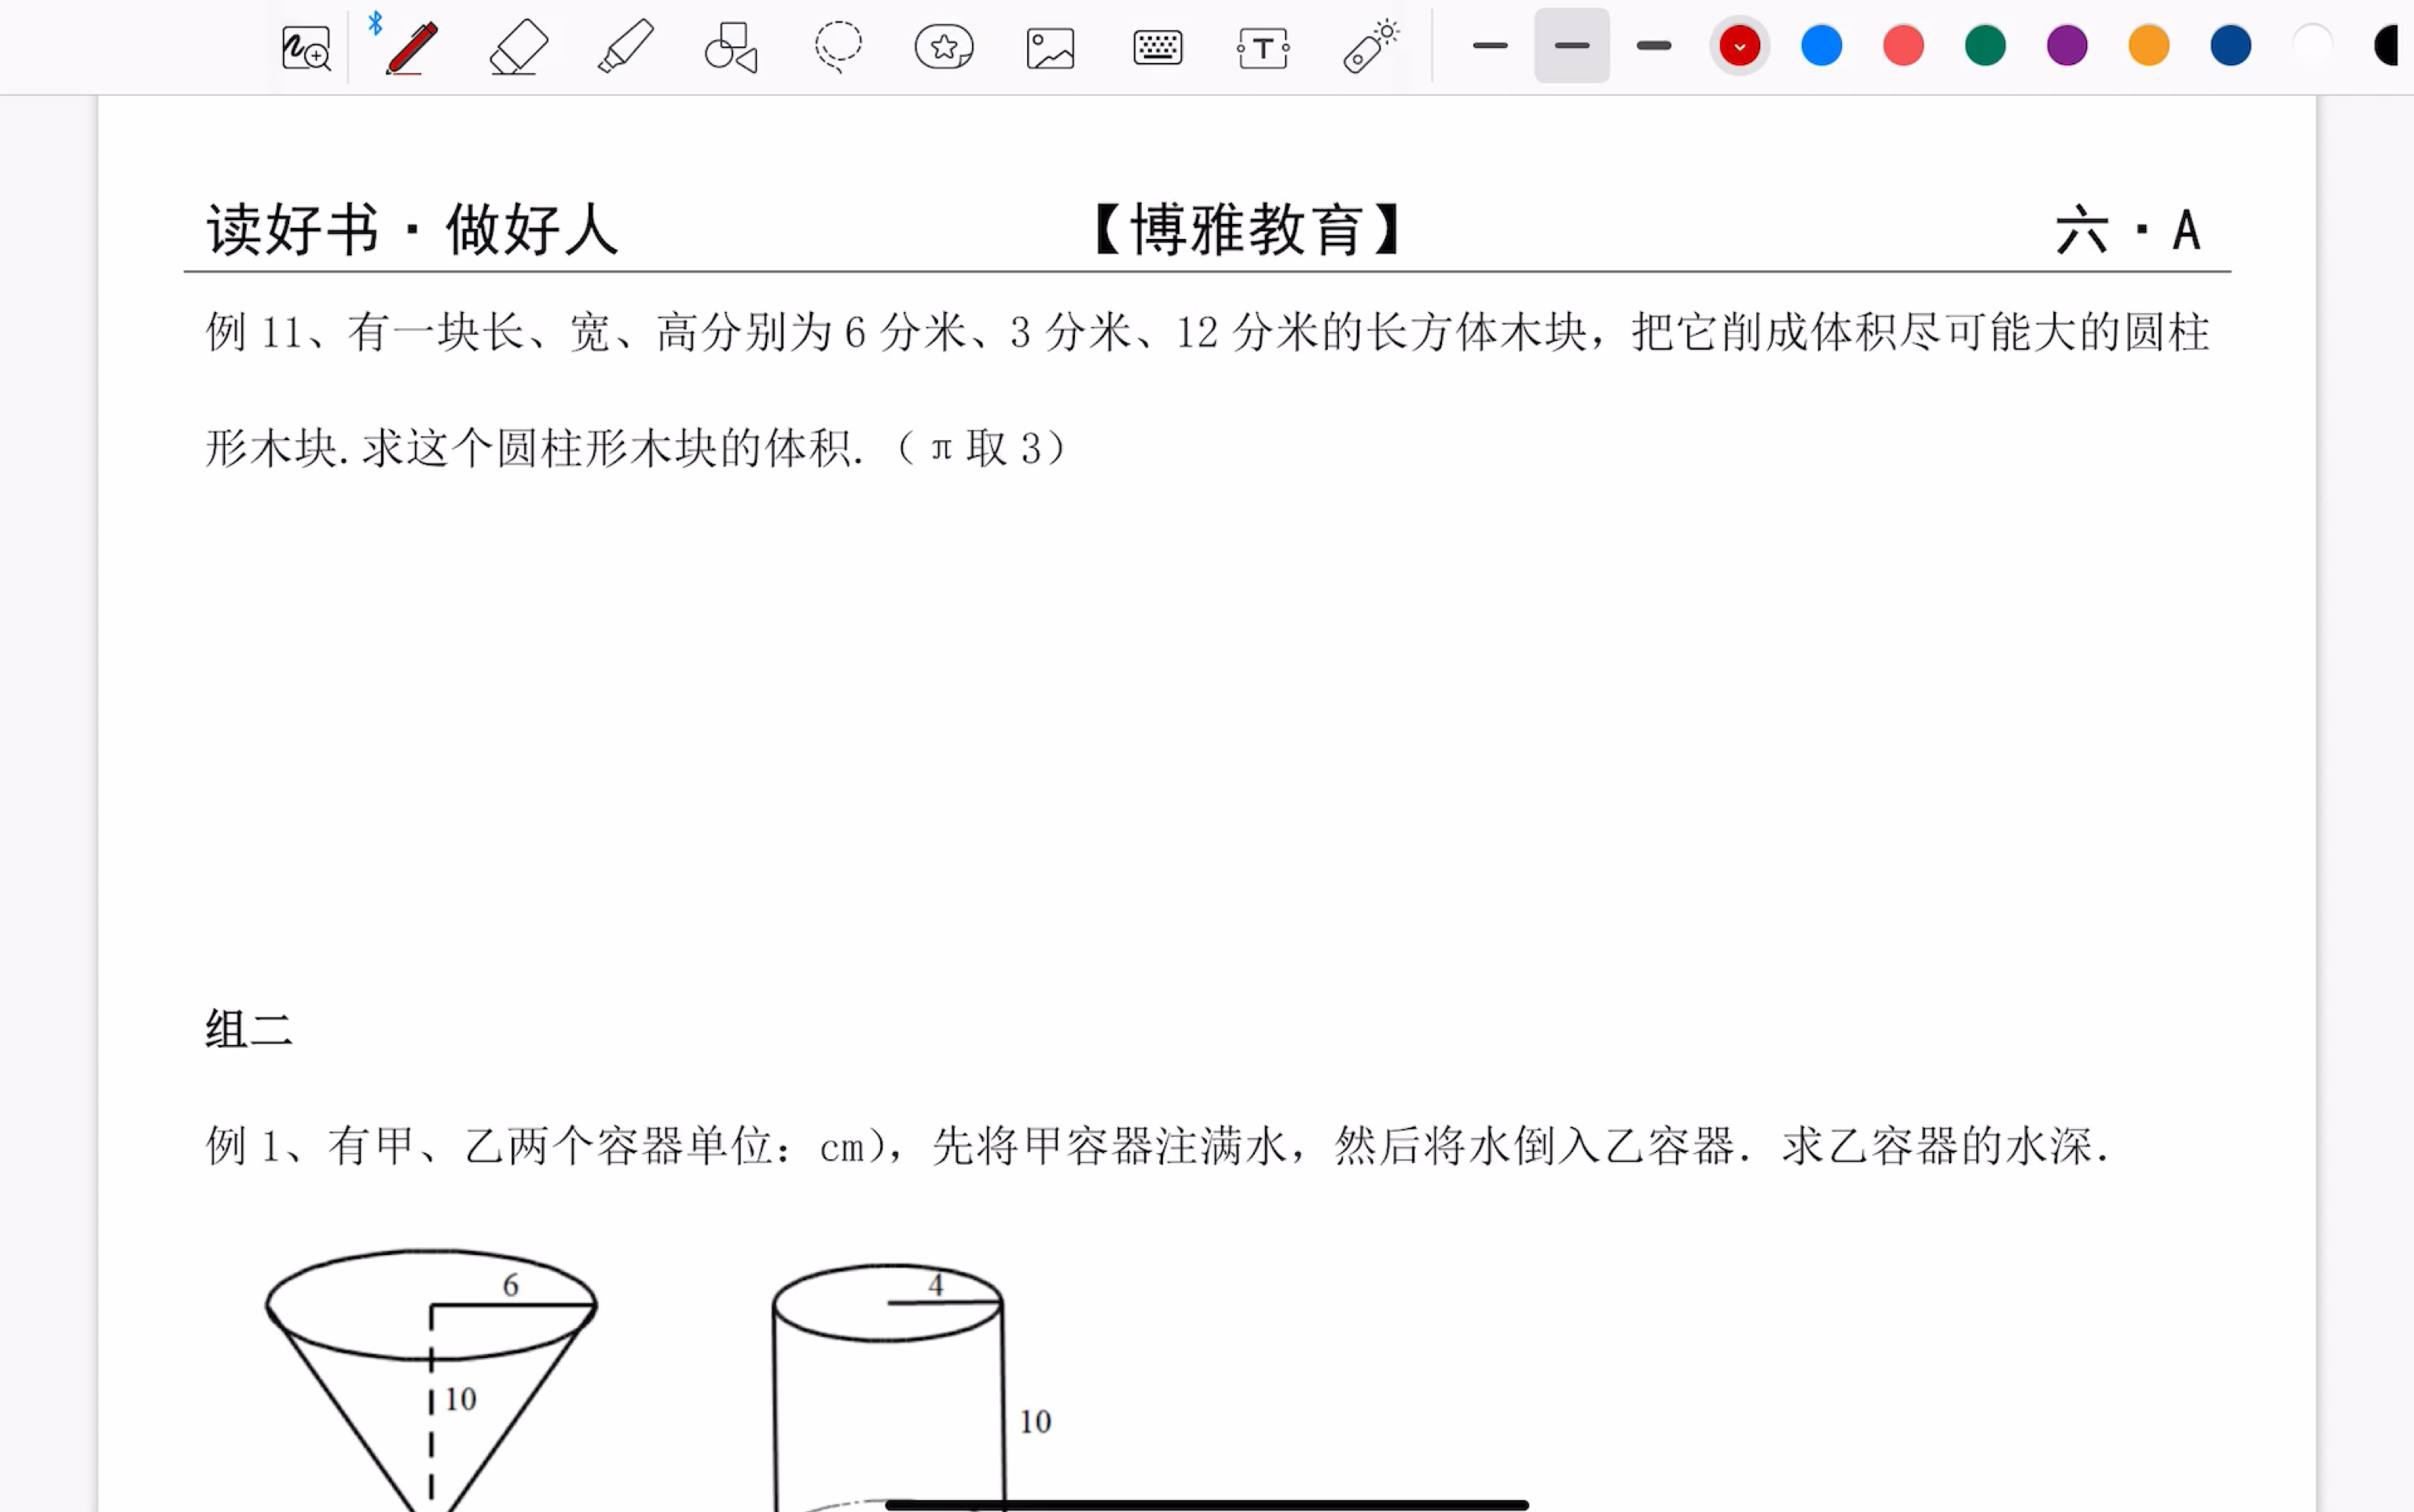Select the highlighter tool
The height and width of the screenshot is (1512, 2414).
[626, 47]
